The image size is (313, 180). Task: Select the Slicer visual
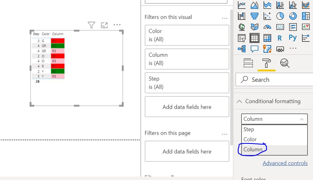click(242, 38)
